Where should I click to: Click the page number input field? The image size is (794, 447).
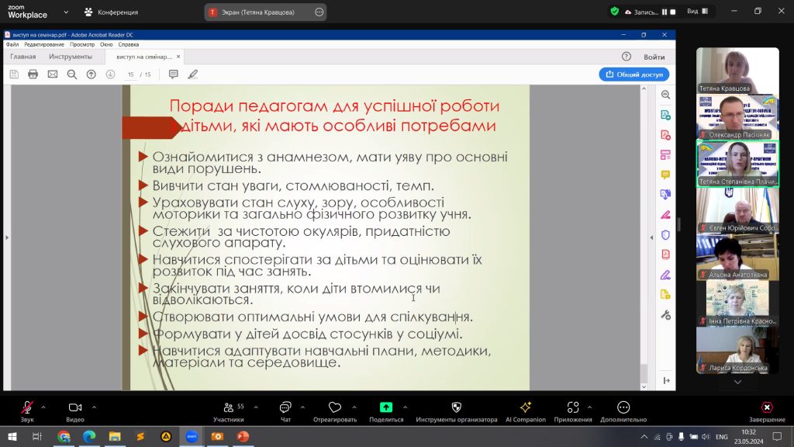131,74
